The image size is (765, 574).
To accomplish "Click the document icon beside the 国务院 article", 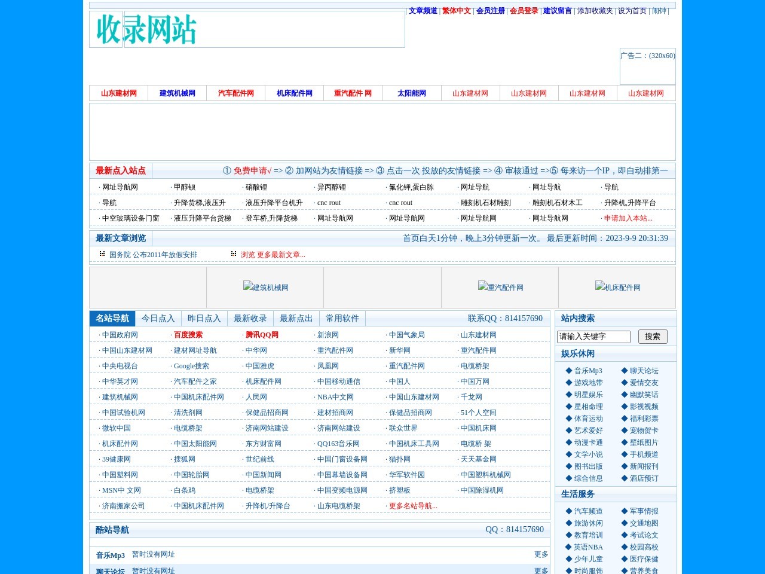I will [102, 254].
